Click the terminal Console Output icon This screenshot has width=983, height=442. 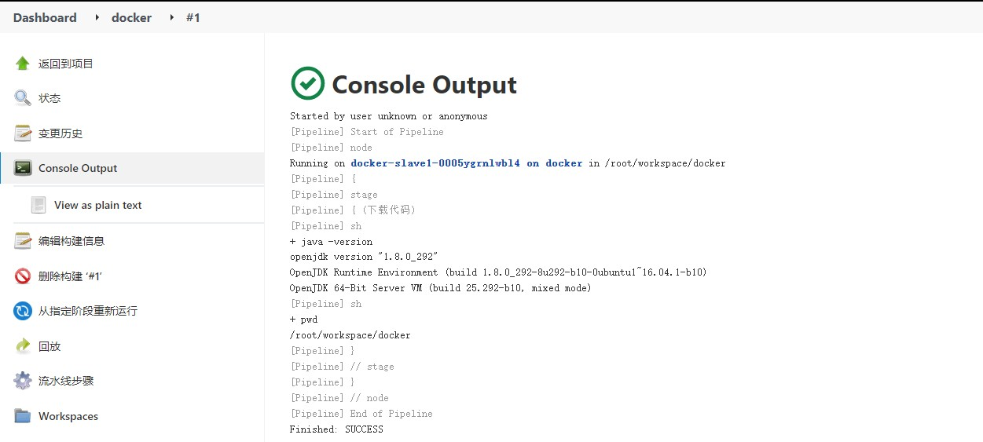tap(23, 168)
